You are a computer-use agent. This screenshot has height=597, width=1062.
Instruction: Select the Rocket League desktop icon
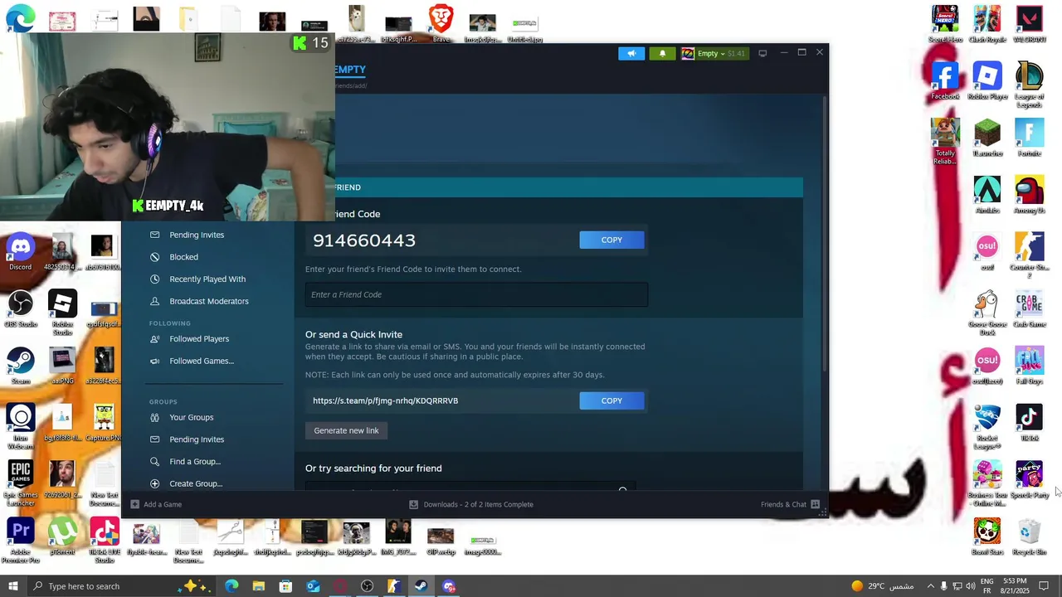click(x=987, y=426)
